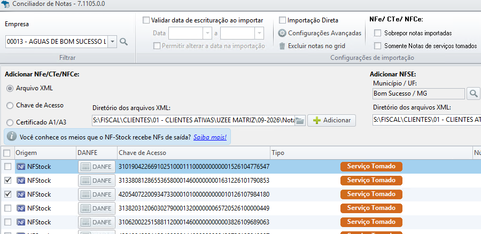Enable Validar data de escrituração ao importar

pyautogui.click(x=146, y=20)
